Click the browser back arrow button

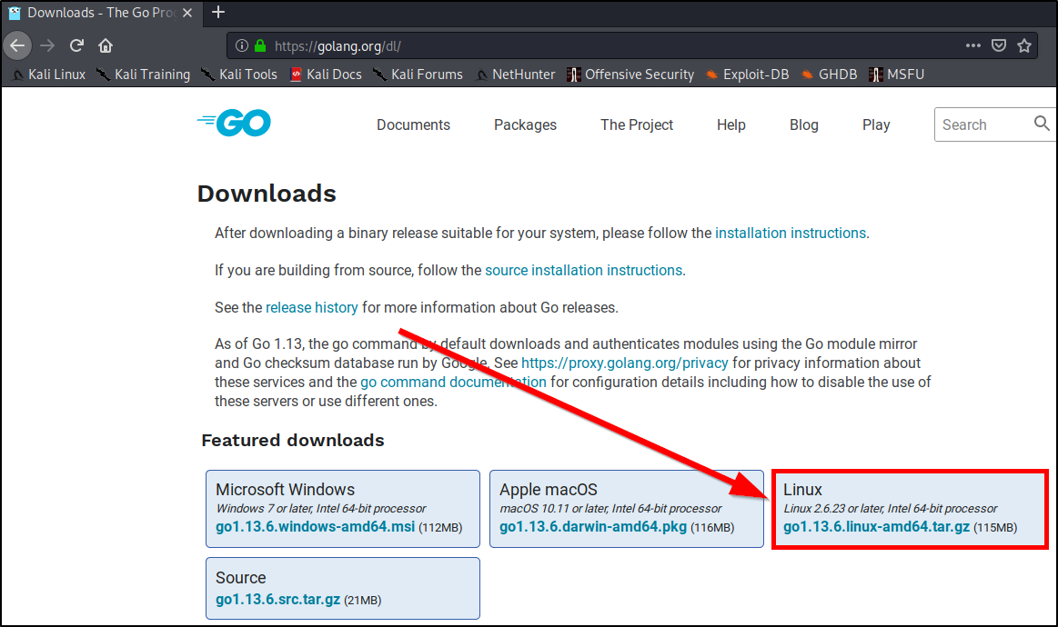click(17, 45)
